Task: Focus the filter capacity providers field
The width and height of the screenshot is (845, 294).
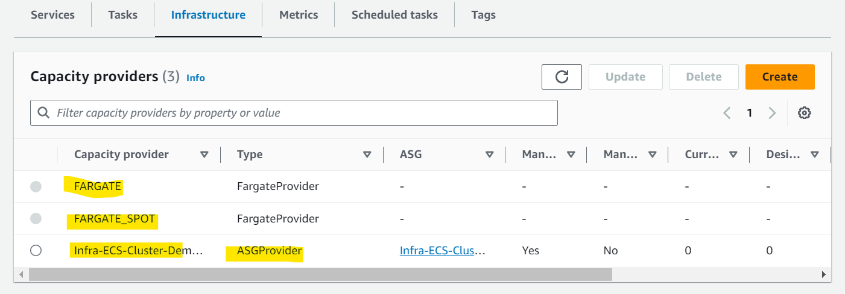Action: [294, 112]
